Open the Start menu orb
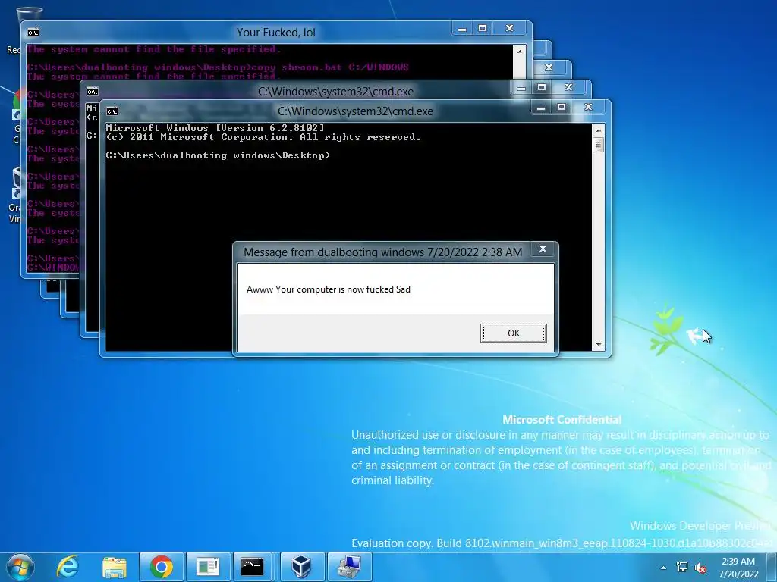The image size is (777, 582). click(20, 567)
